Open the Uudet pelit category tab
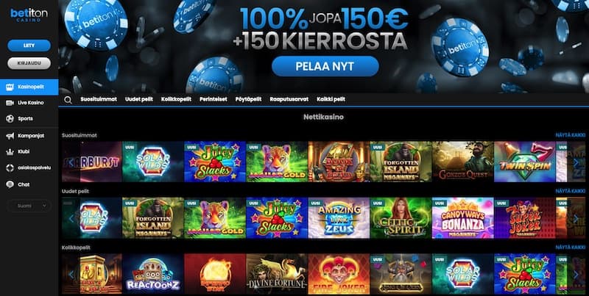This screenshot has width=589, height=296. point(139,99)
